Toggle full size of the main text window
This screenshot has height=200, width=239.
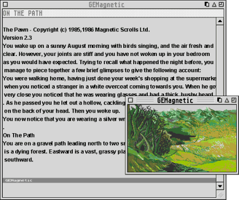(x=221, y=4)
